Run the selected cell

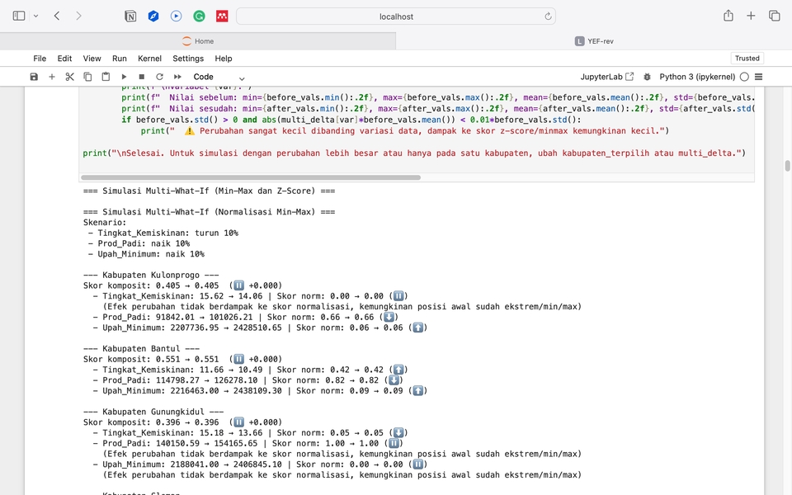click(125, 77)
